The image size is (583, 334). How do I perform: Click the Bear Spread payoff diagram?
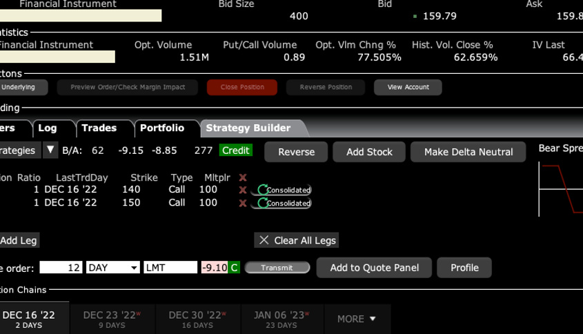(560, 190)
